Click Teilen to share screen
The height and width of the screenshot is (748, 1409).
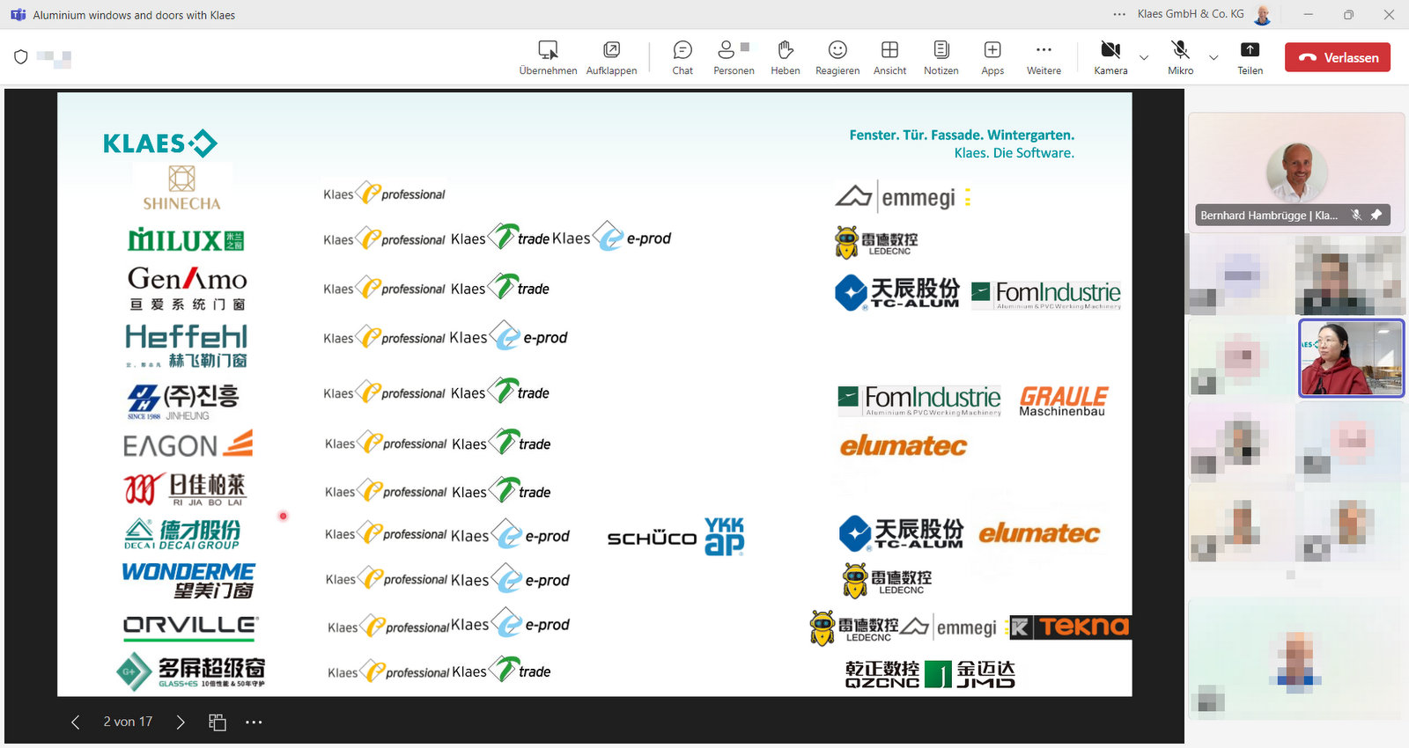tap(1250, 57)
